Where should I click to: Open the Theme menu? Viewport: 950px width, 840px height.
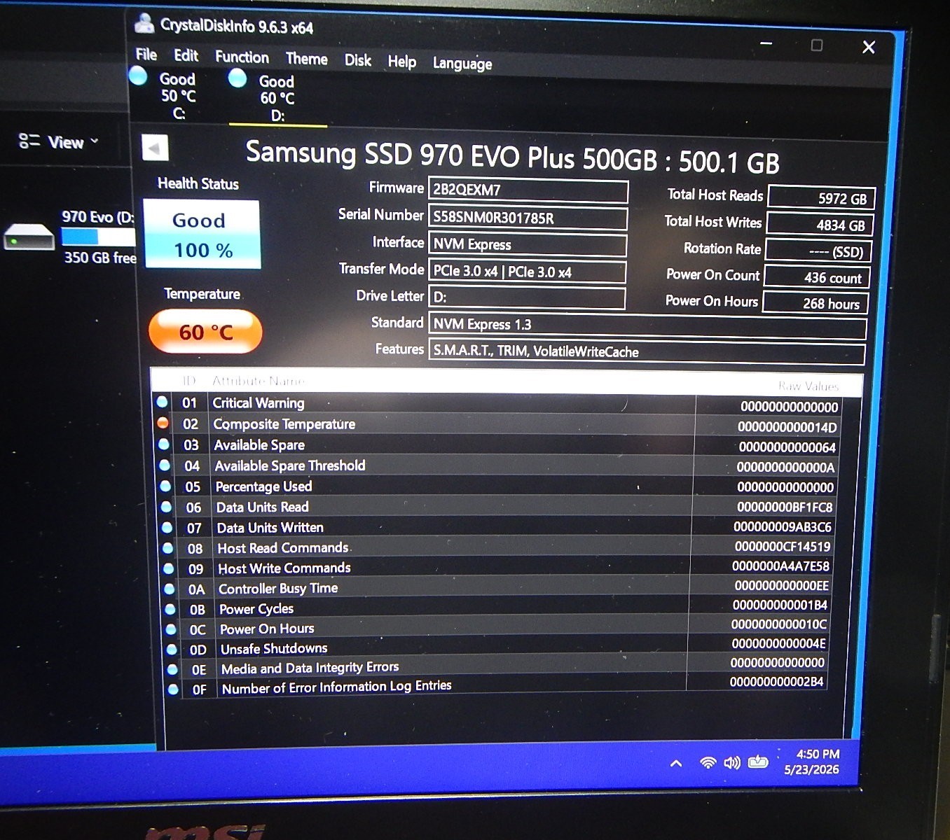pos(306,59)
